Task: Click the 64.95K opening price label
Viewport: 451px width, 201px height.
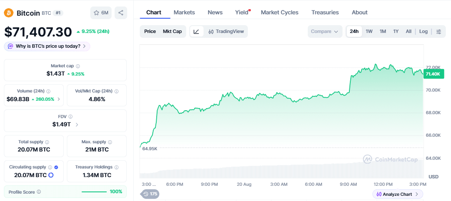Action: pyautogui.click(x=150, y=148)
